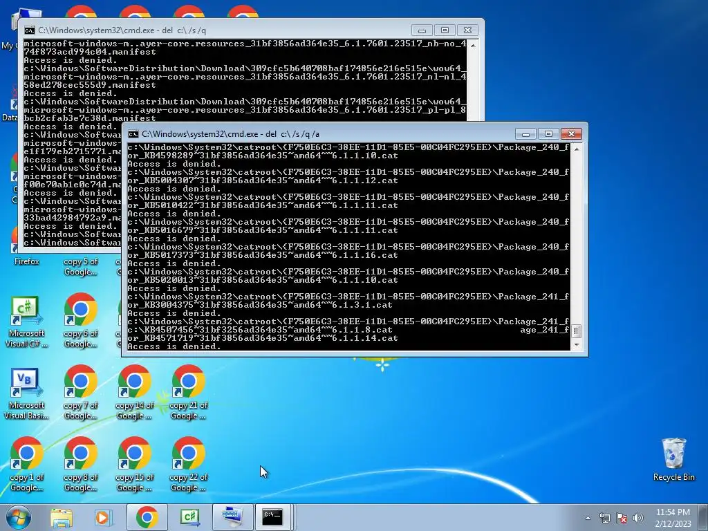Minimize the back 'del c:\ /s /q' window
The height and width of the screenshot is (531, 708).
[x=422, y=30]
